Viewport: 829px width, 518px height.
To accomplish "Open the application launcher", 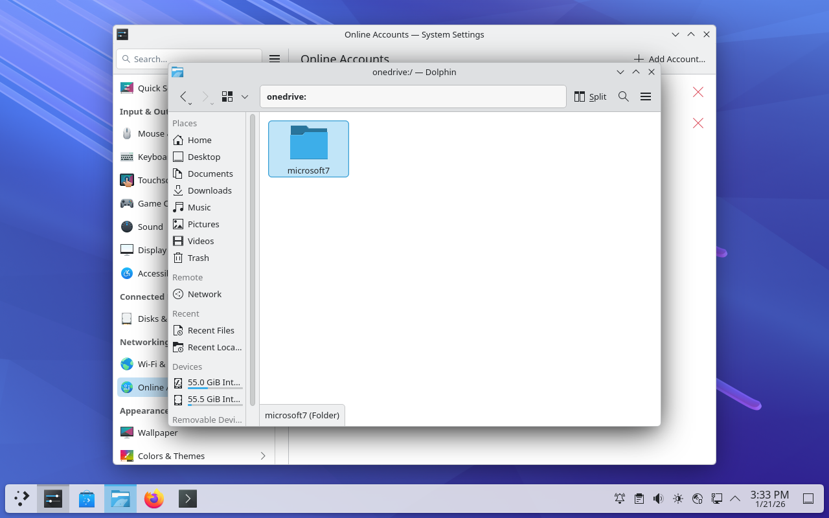I will tap(22, 499).
